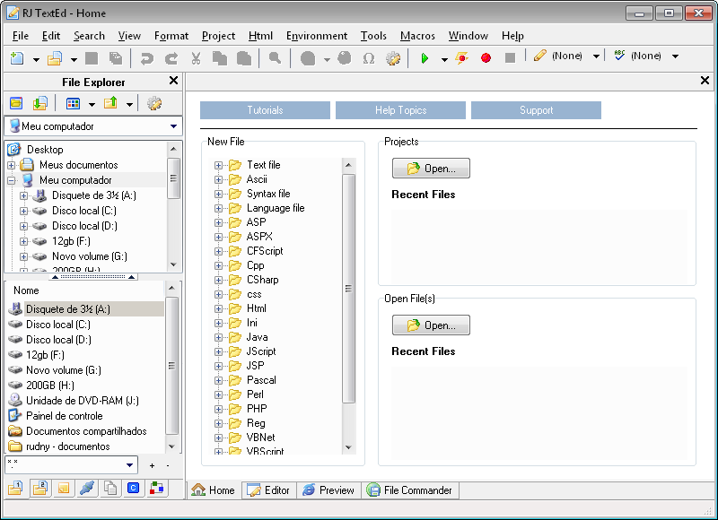
Task: Click the go up folder icon in File Explorer
Action: click(110, 103)
